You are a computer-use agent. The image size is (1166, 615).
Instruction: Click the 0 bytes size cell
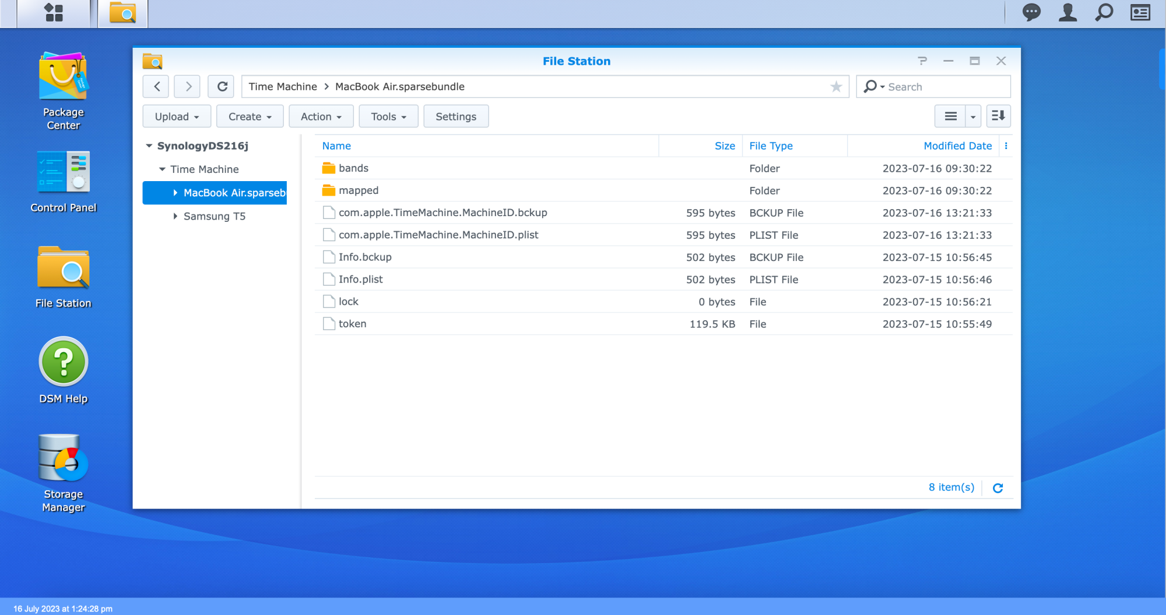click(x=717, y=302)
